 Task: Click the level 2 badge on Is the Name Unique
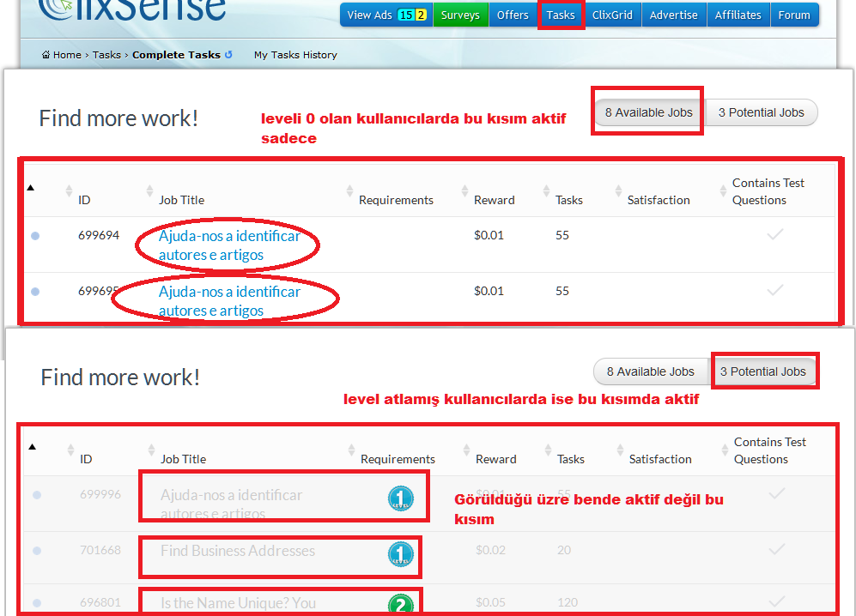pos(400,602)
